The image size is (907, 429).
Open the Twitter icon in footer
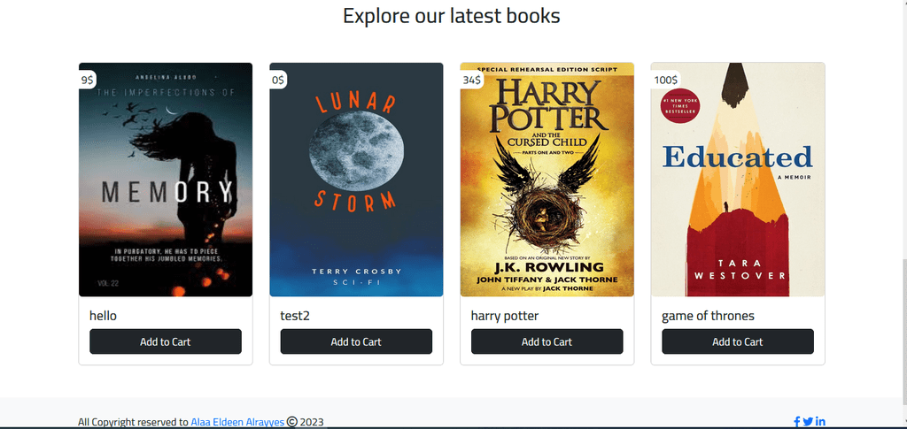pyautogui.click(x=808, y=422)
